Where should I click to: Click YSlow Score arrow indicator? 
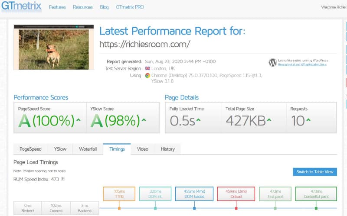pos(144,120)
